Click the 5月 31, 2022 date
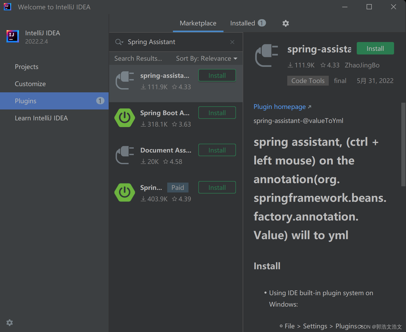The image size is (406, 332). point(375,81)
